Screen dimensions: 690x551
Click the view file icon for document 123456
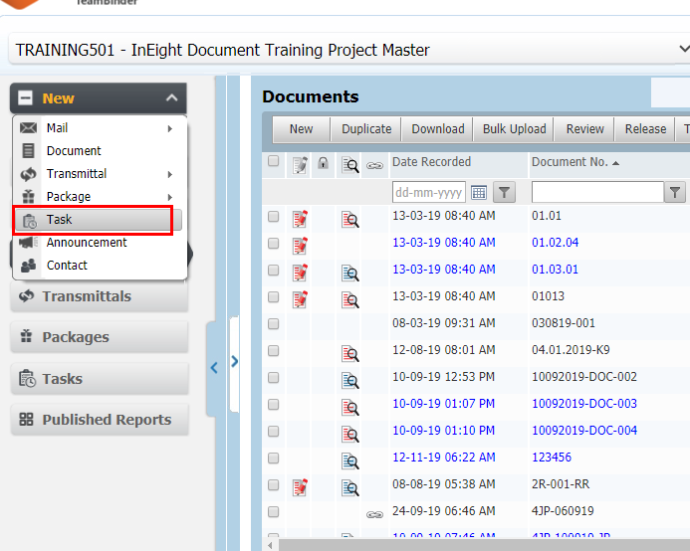pyautogui.click(x=350, y=460)
